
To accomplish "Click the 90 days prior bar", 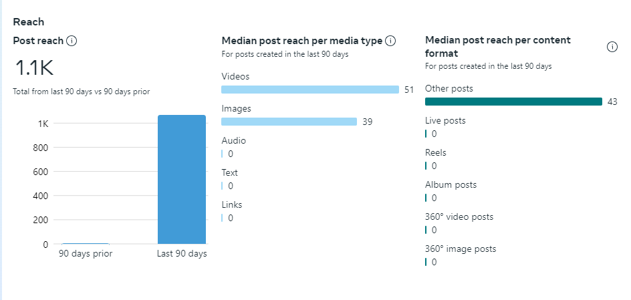I will (x=85, y=243).
